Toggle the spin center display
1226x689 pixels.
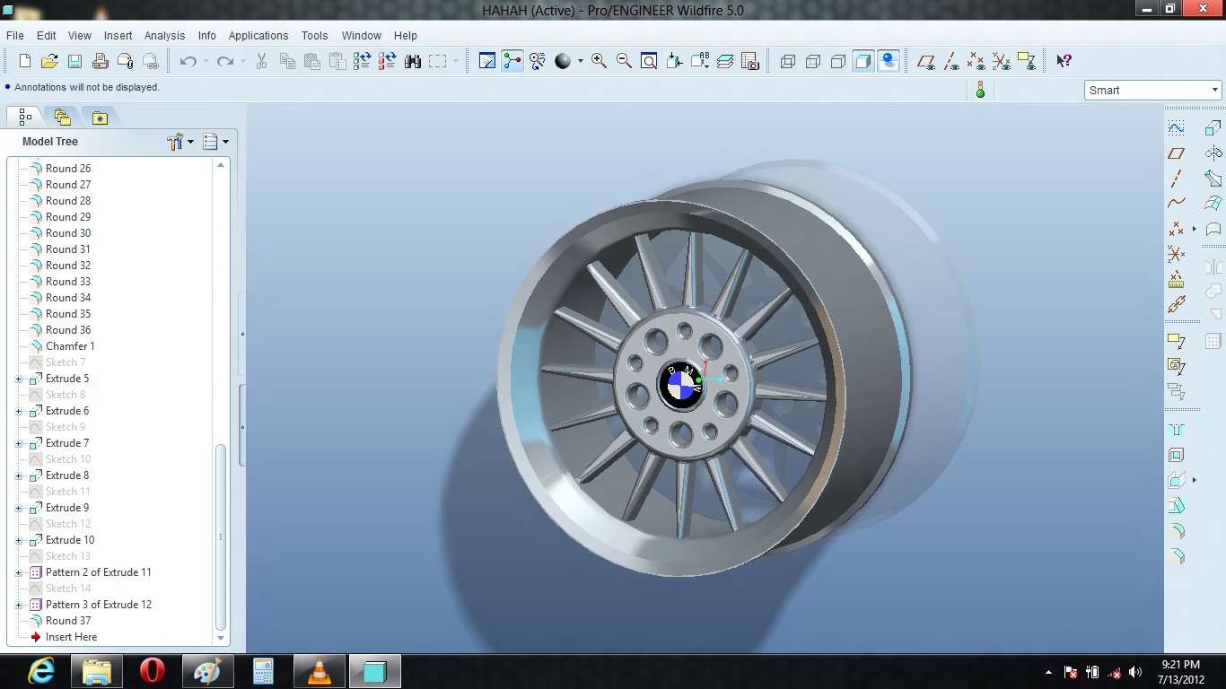[512, 61]
